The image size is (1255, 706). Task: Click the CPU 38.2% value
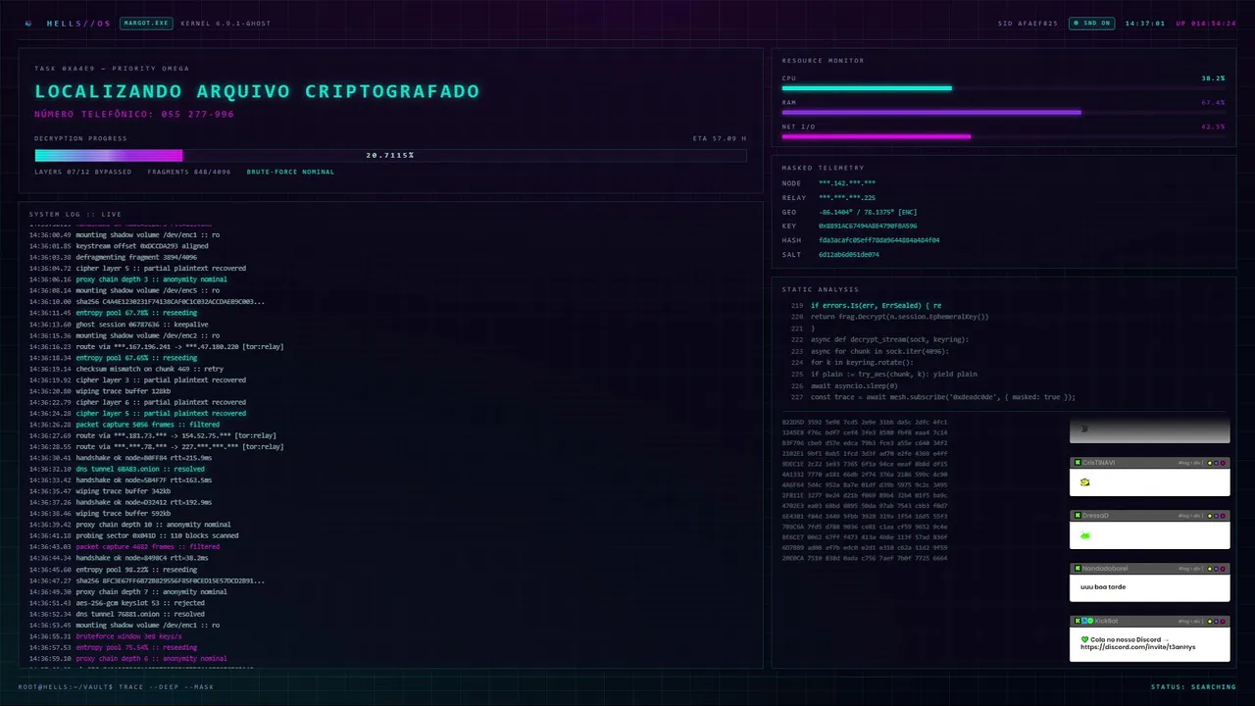[x=1213, y=78]
